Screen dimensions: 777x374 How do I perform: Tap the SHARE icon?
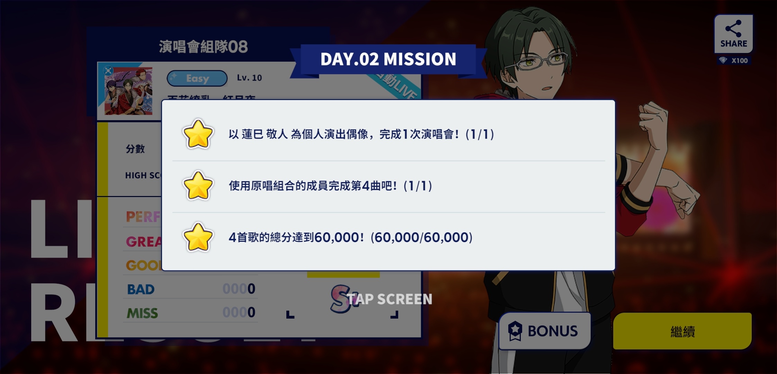tap(733, 34)
